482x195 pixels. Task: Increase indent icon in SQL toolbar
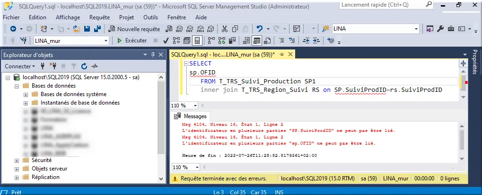click(316, 41)
